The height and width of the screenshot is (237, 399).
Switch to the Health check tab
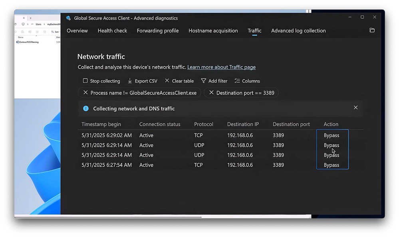(112, 31)
